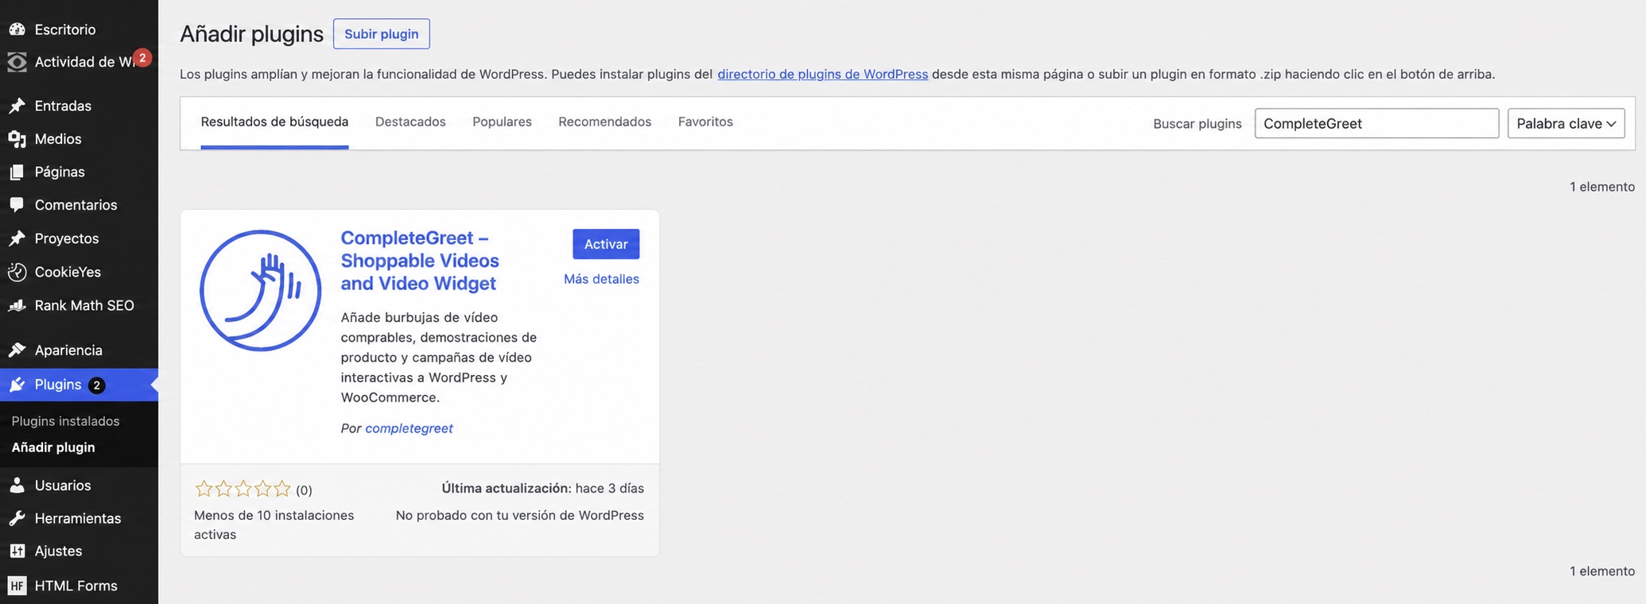Click the Comentarios speech bubble icon
The width and height of the screenshot is (1646, 604).
17,205
